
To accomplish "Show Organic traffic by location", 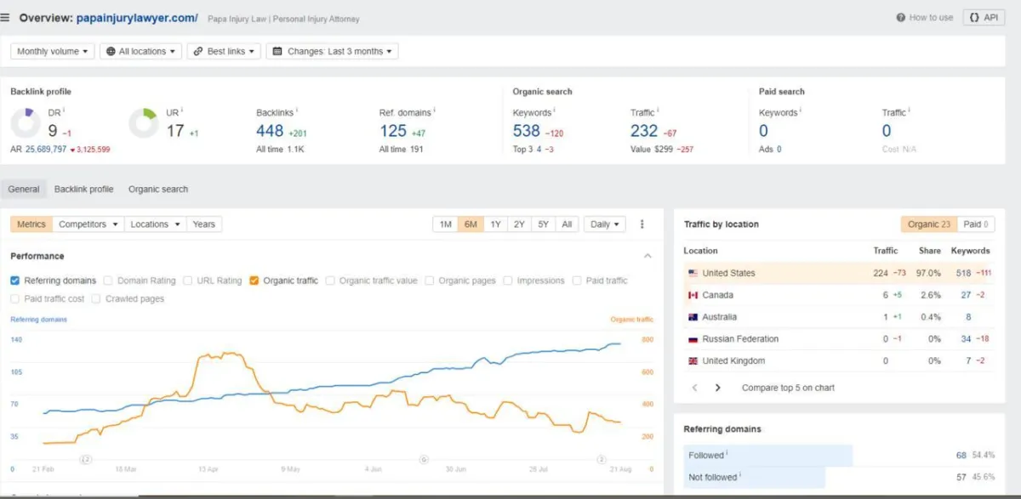I will point(929,224).
